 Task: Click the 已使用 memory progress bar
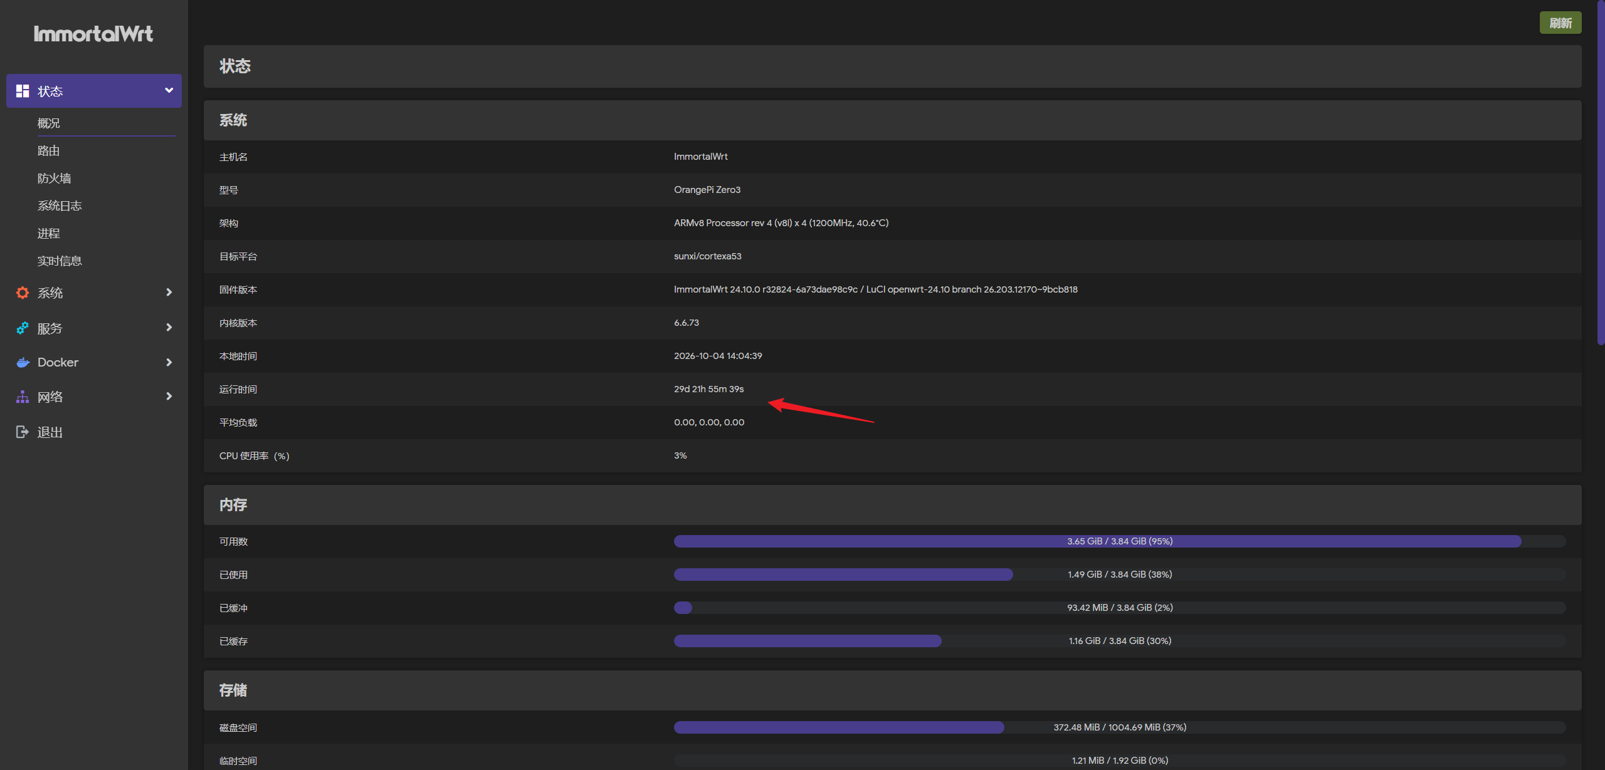[1120, 575]
